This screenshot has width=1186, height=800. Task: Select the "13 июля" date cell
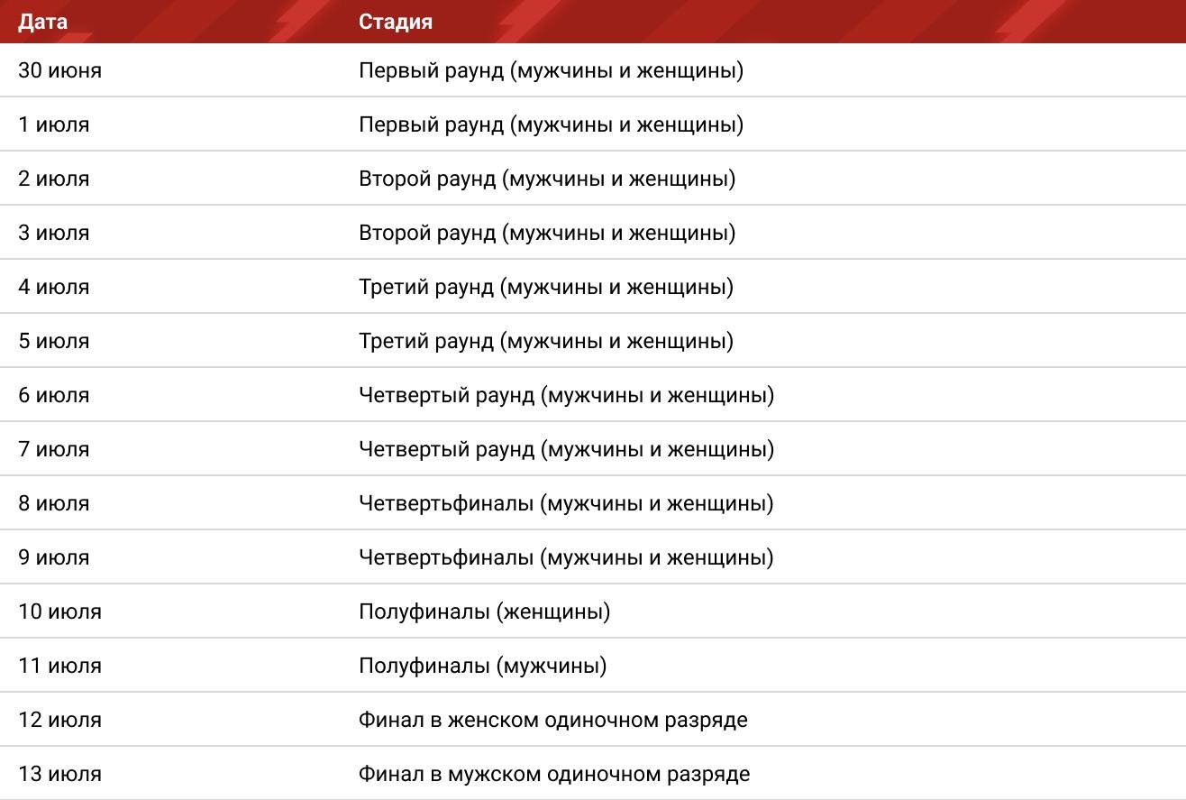pyautogui.click(x=59, y=774)
